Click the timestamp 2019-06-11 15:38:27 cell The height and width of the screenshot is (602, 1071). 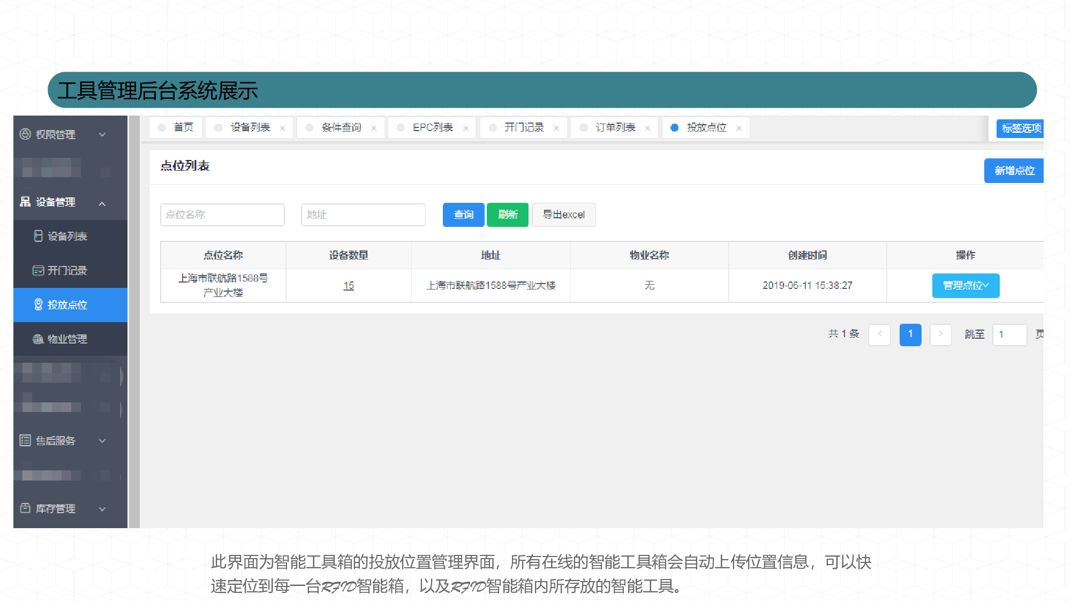[x=808, y=286]
